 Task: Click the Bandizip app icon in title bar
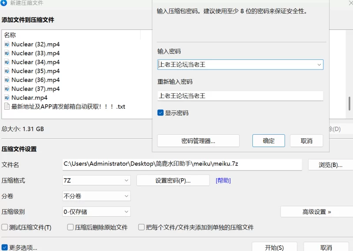(4, 3)
